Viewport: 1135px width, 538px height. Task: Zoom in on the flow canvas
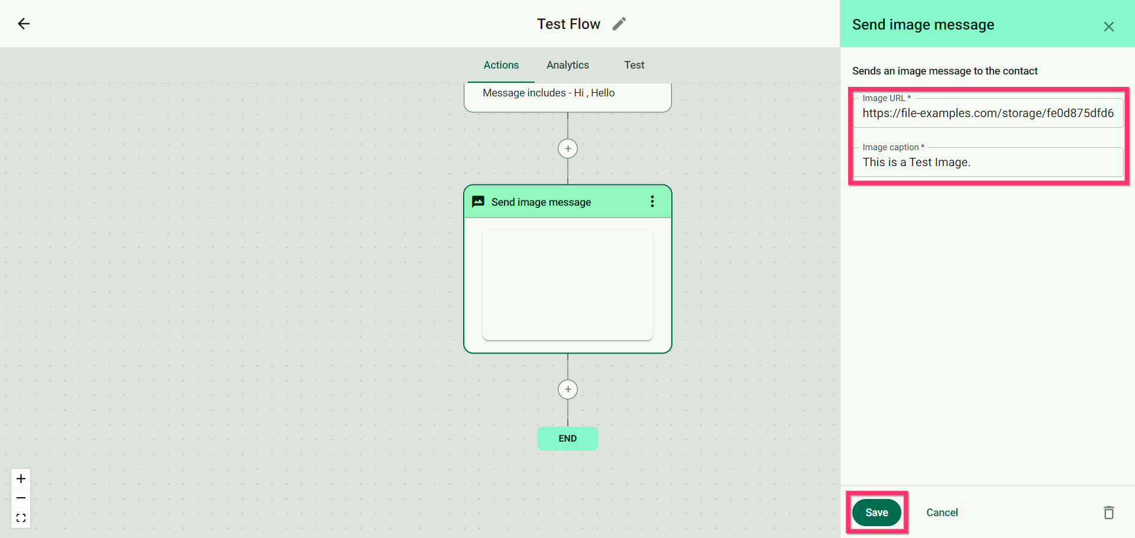(21, 478)
